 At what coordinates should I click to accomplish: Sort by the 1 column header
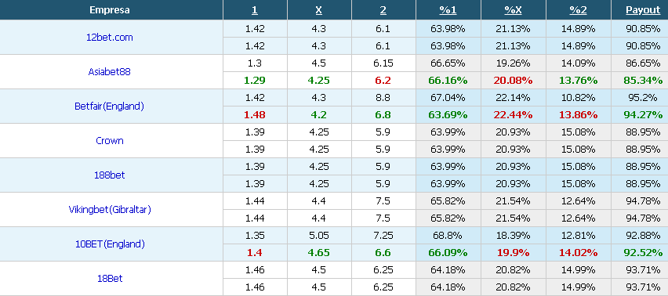click(255, 10)
